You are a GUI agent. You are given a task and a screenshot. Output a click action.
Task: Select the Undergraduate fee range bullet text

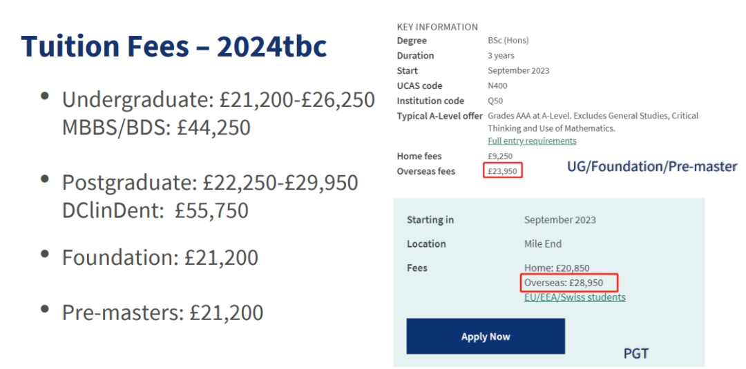click(x=218, y=100)
